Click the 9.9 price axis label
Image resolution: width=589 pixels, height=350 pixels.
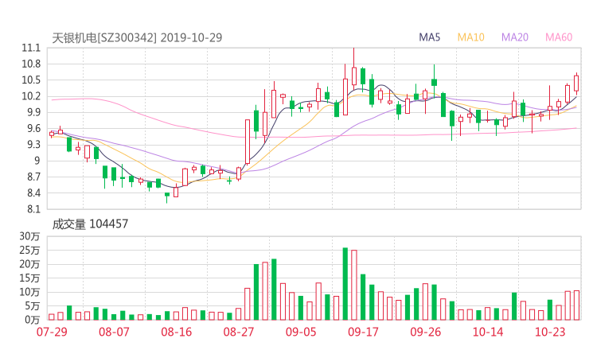coord(33,112)
